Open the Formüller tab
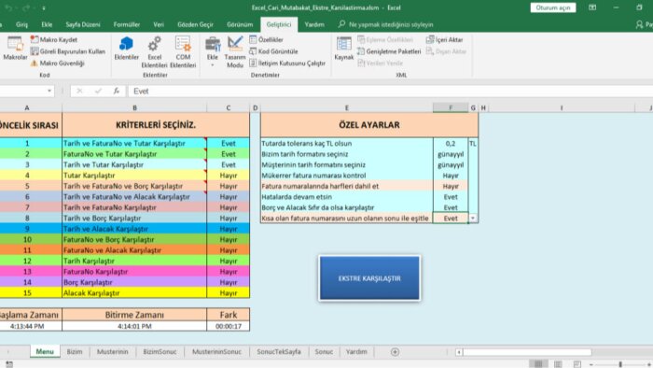 [127, 24]
